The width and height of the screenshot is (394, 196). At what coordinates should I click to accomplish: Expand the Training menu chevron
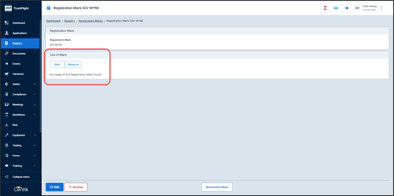coord(35,166)
